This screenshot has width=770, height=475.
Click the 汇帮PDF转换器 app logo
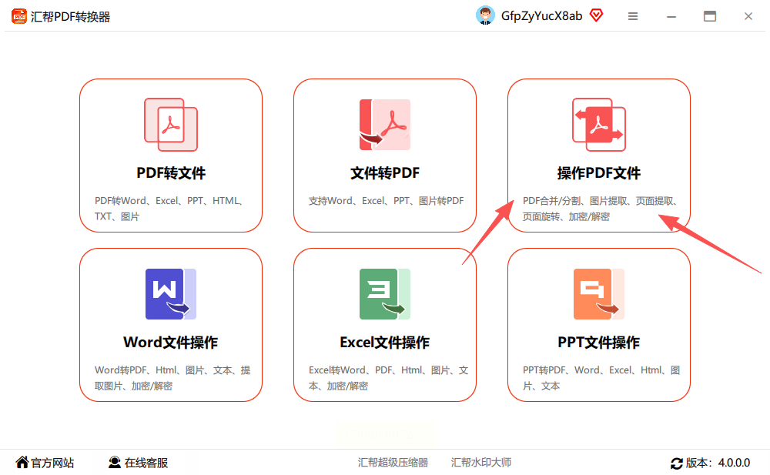[x=19, y=16]
